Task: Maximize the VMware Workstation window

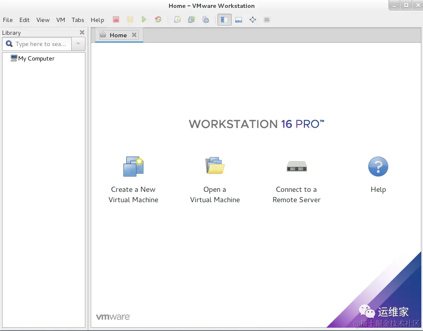Action: tap(406, 5)
